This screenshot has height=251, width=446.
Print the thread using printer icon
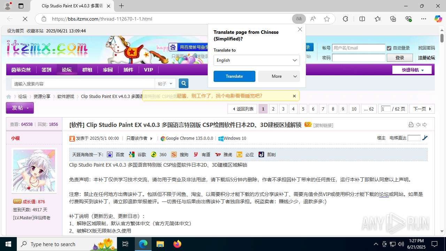pos(411,125)
